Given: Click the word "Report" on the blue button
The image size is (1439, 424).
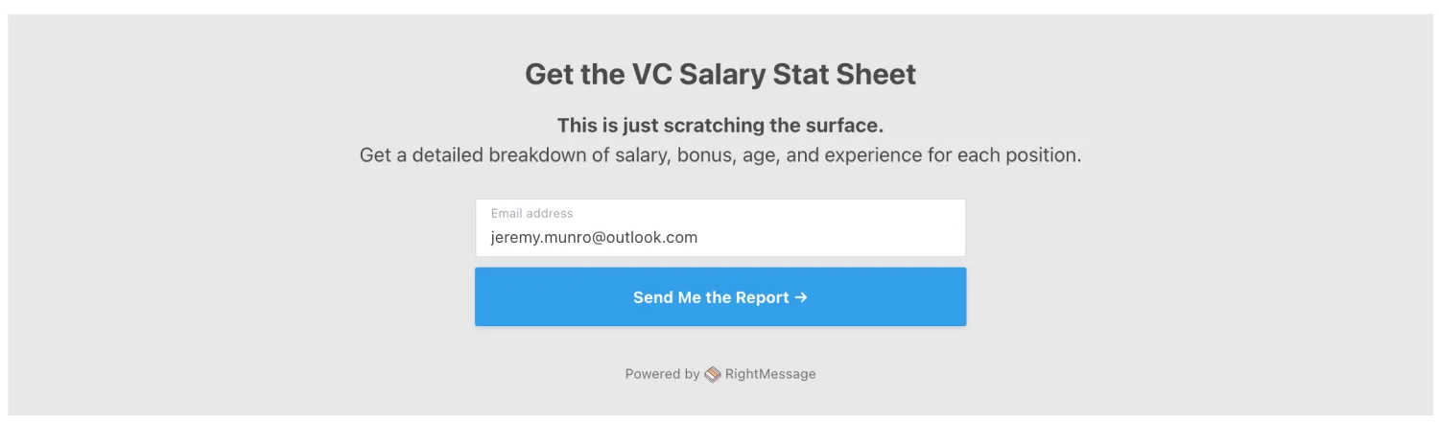Looking at the screenshot, I should click(763, 297).
